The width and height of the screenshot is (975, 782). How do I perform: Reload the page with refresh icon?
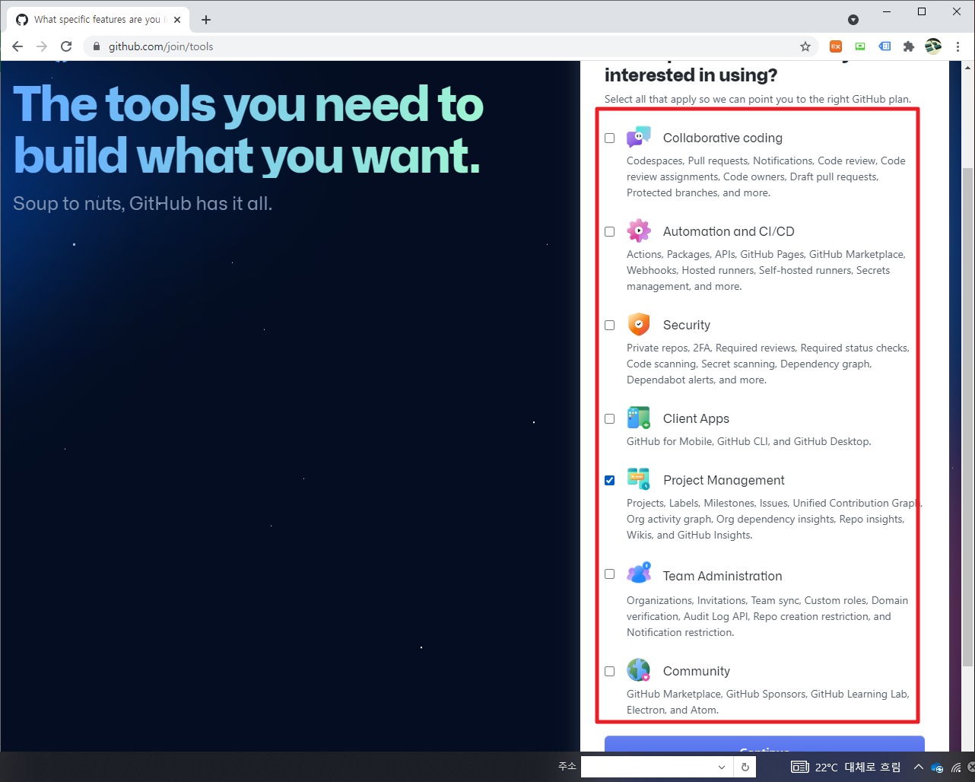(66, 46)
